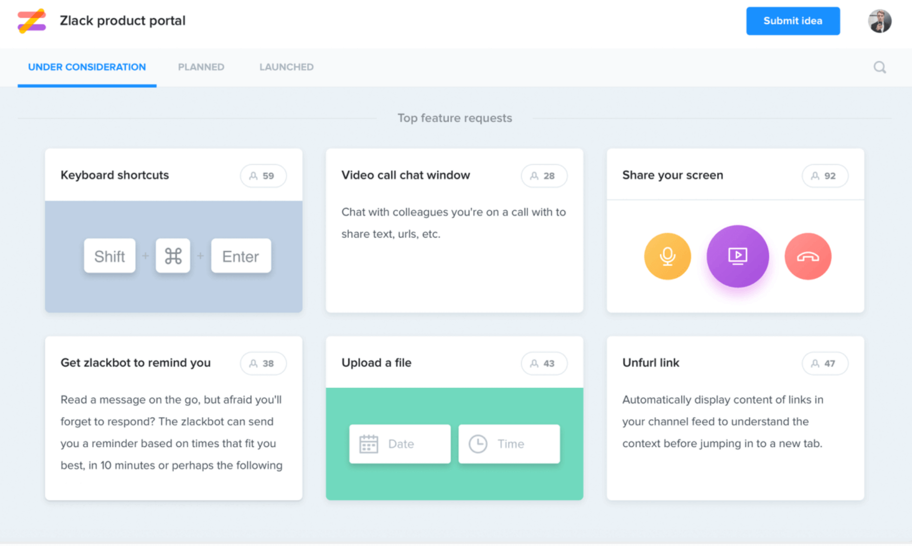Click text 'Read a message on the go'
Image resolution: width=912 pixels, height=546 pixels.
(130, 400)
